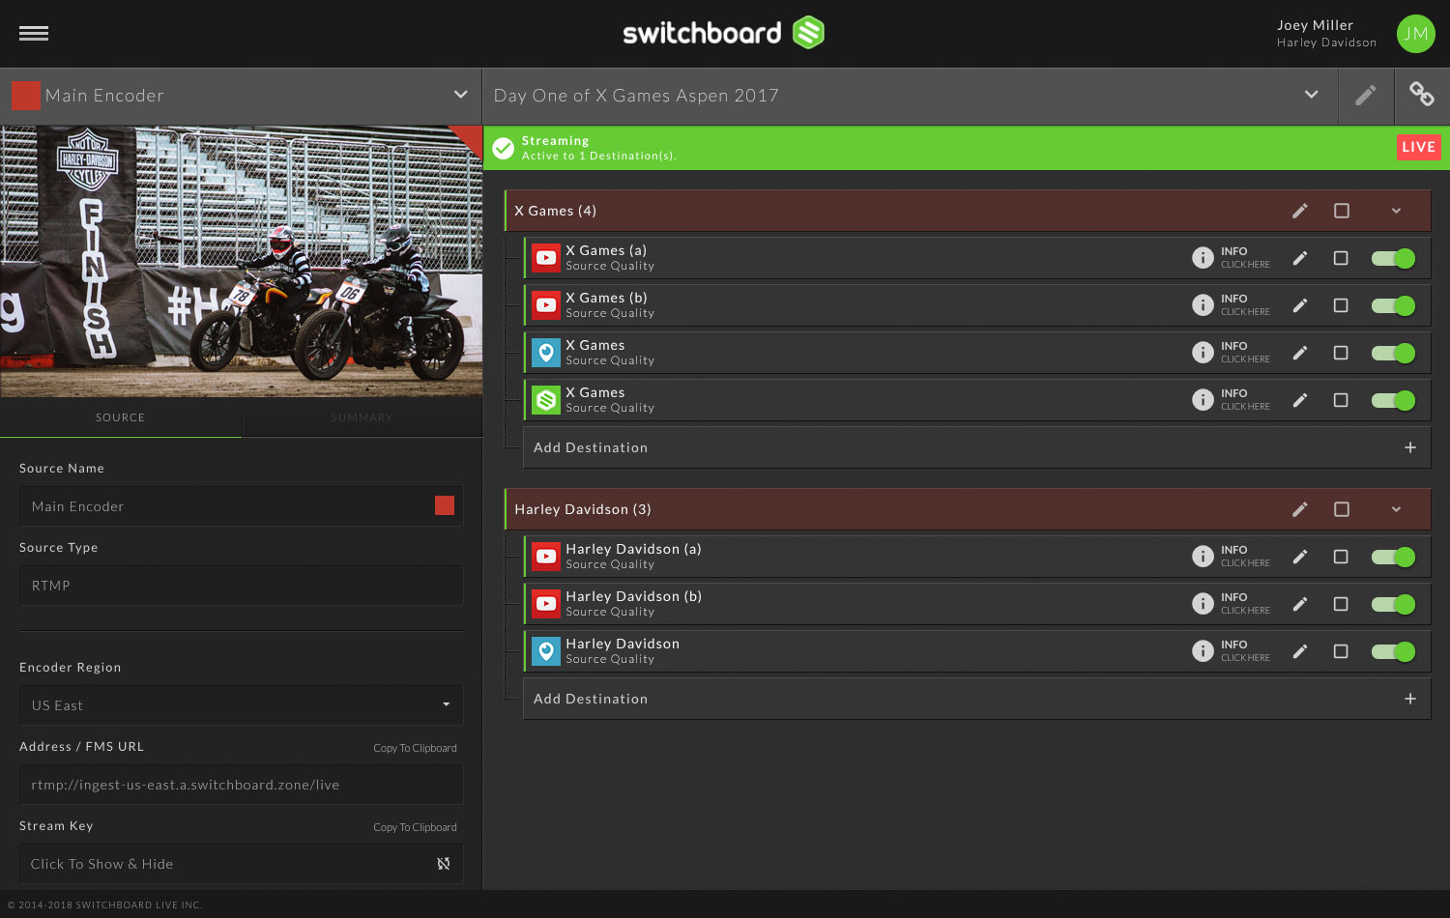
Task: Click the Switchboard logo icon
Action: tap(808, 33)
